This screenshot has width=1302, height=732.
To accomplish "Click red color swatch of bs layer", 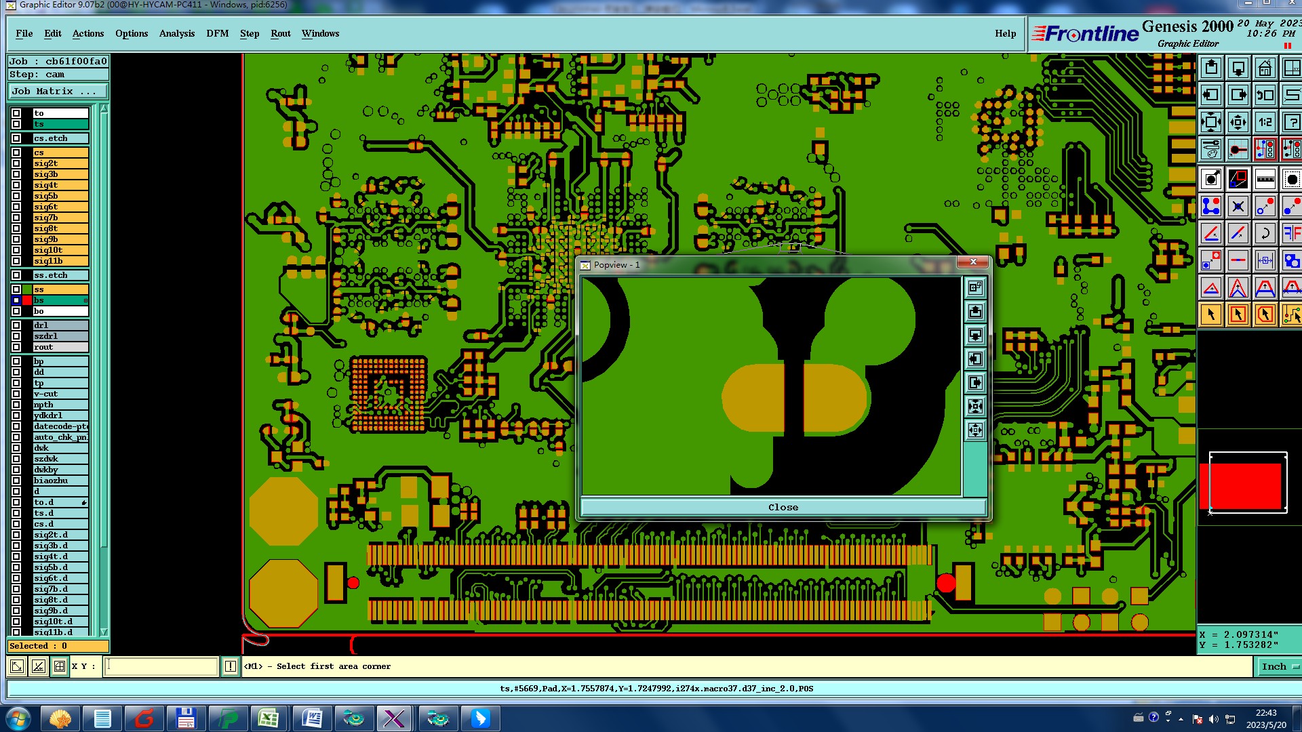I will click(x=27, y=300).
